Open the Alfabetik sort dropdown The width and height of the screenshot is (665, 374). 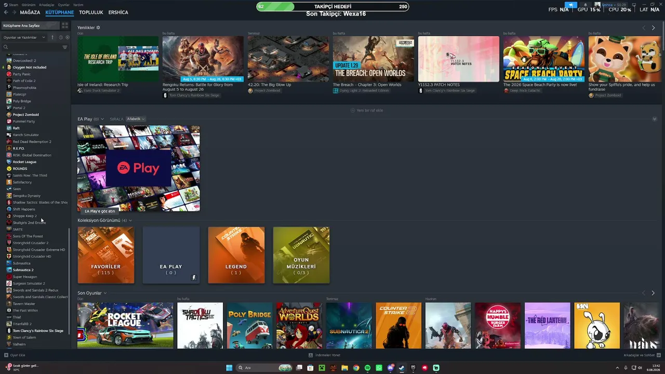coord(136,119)
